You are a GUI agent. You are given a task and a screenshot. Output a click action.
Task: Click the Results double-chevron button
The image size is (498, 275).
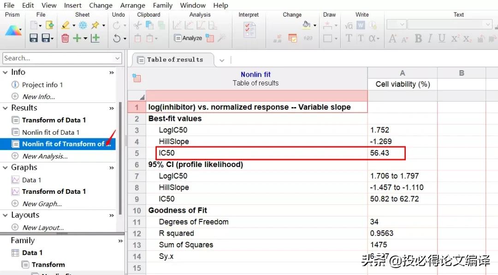(x=112, y=108)
